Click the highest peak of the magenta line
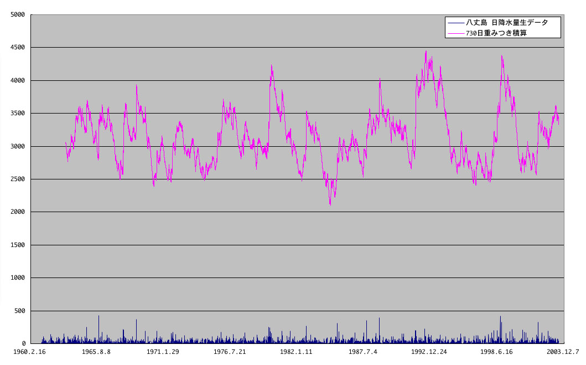Screen dimensions: 586x365 point(426,52)
